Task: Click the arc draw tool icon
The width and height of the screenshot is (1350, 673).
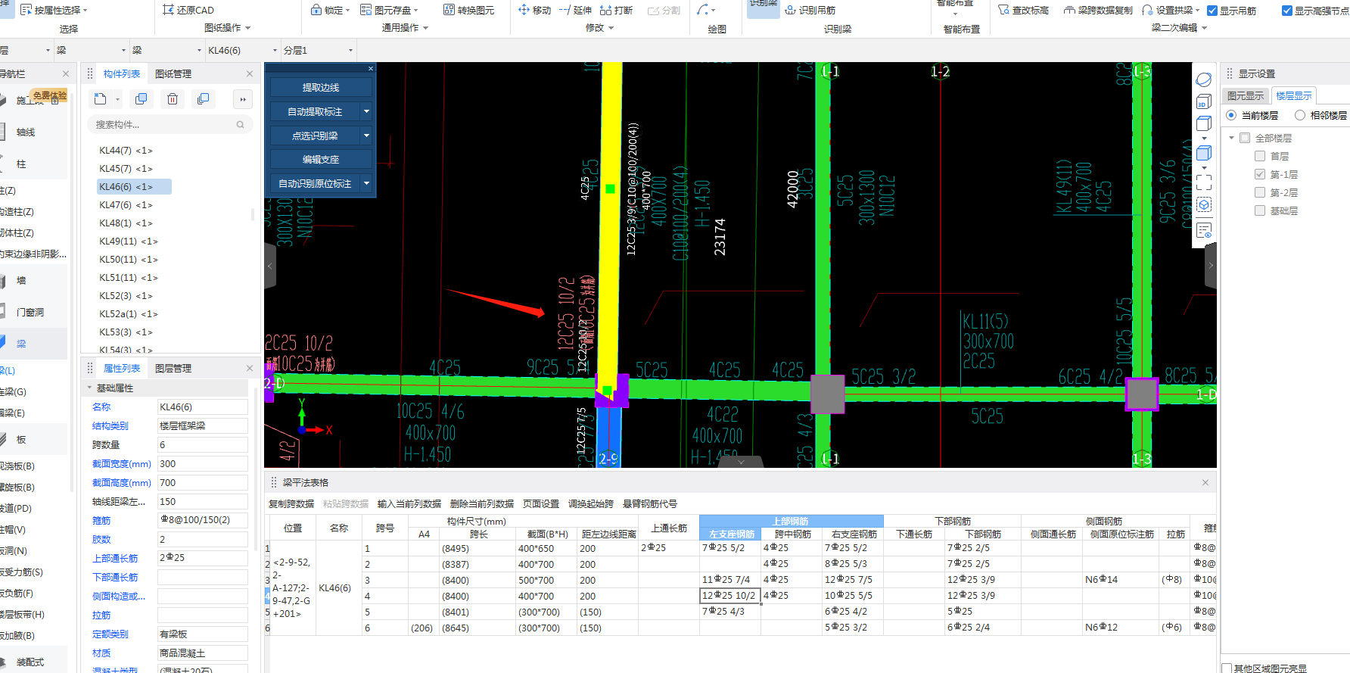Action: pyautogui.click(x=703, y=10)
